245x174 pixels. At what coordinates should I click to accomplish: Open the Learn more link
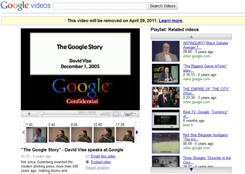click(x=170, y=21)
